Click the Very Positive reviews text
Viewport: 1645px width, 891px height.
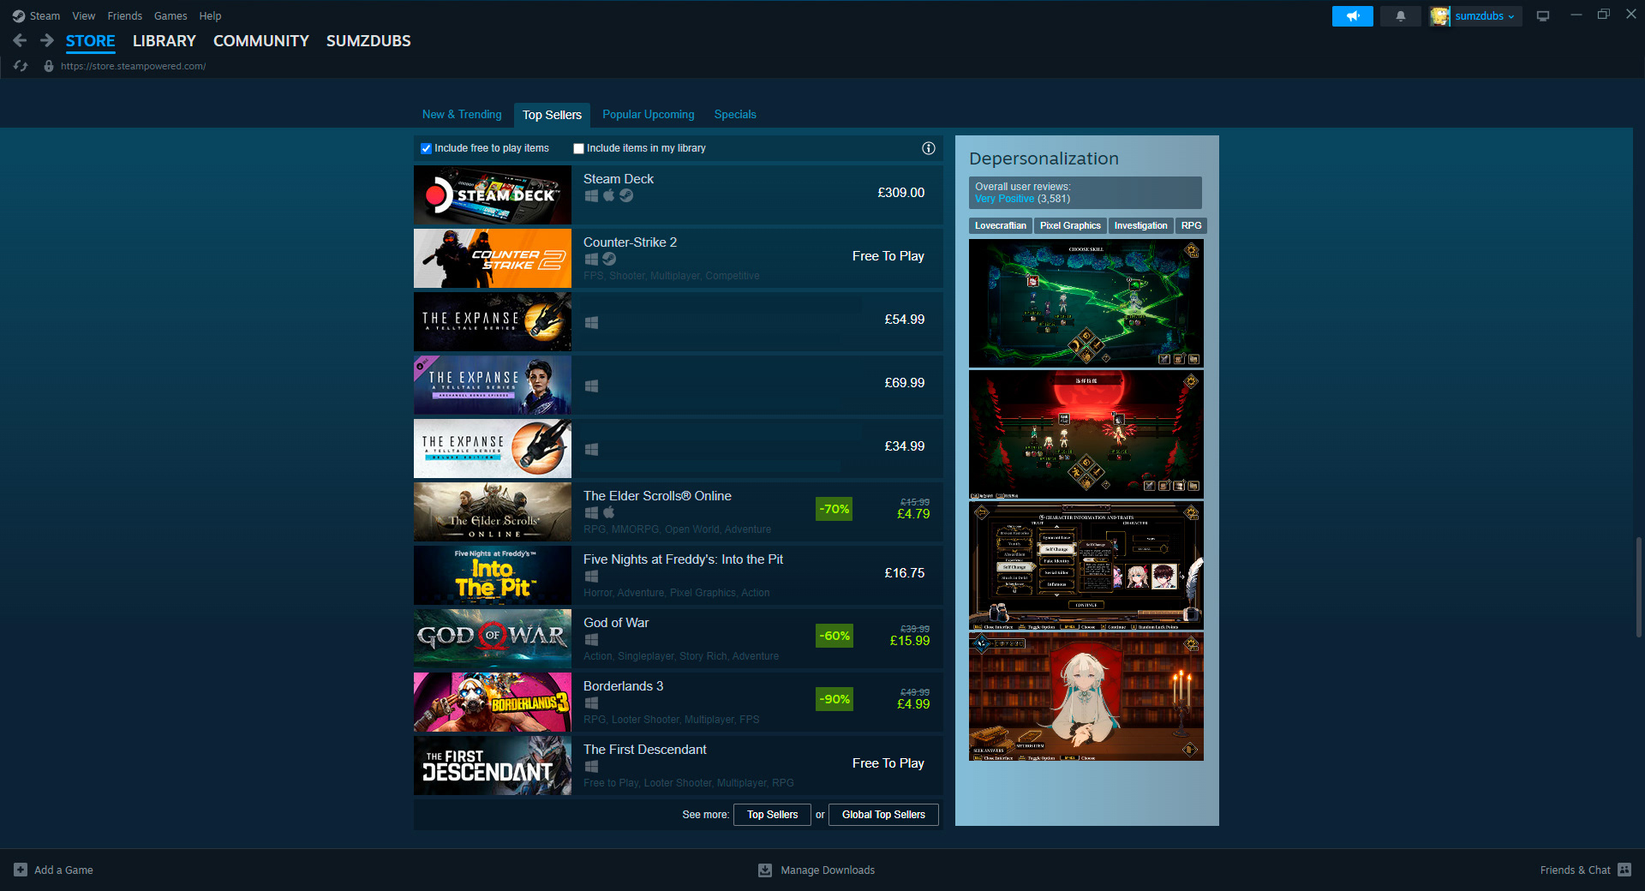pyautogui.click(x=1004, y=199)
